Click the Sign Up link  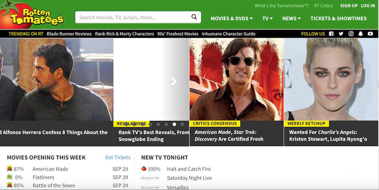(x=349, y=6)
